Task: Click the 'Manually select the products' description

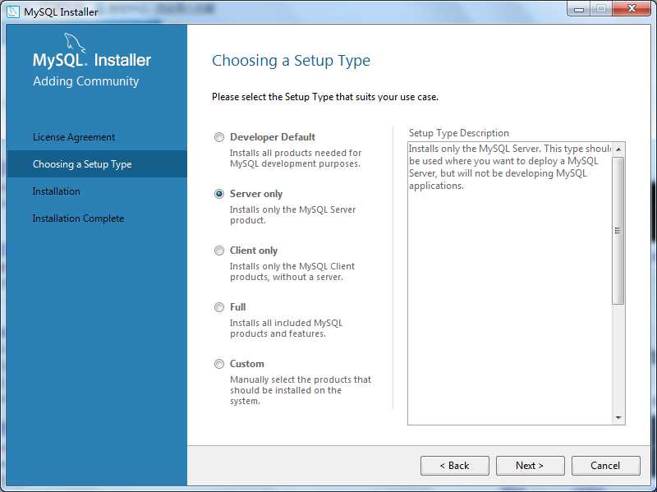Action: [301, 390]
